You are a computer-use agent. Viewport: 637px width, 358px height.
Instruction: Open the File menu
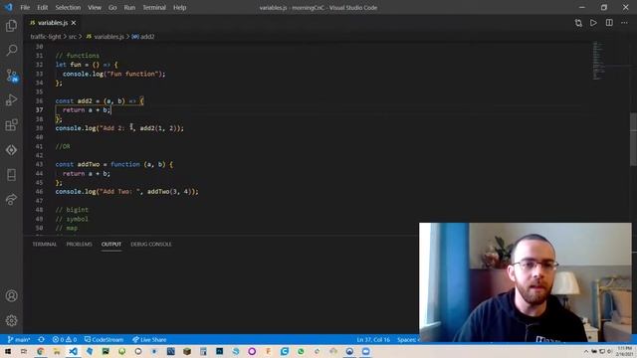pyautogui.click(x=25, y=7)
